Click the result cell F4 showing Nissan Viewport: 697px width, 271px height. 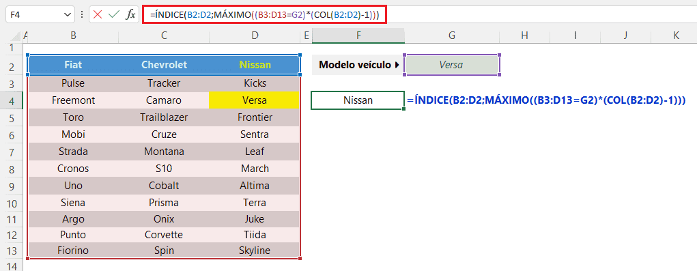358,100
